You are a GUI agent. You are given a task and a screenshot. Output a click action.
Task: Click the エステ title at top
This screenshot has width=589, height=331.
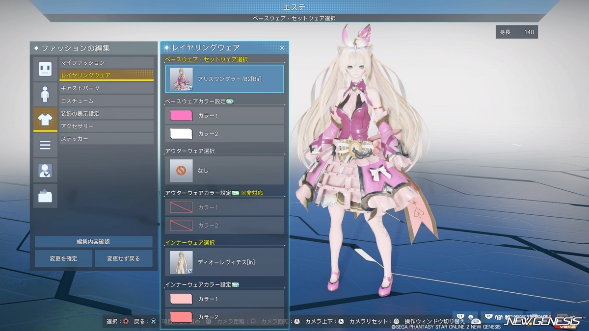click(x=294, y=6)
